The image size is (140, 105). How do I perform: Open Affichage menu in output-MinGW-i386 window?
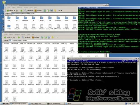[20, 8]
